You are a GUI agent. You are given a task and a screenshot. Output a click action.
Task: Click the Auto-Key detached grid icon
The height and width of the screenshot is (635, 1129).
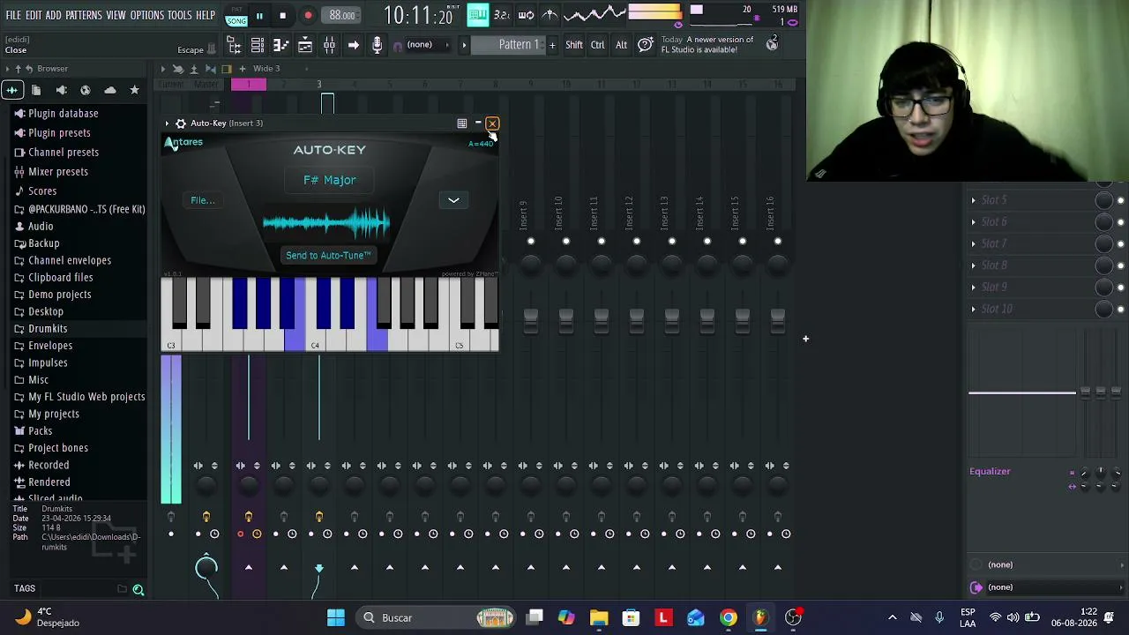461,123
